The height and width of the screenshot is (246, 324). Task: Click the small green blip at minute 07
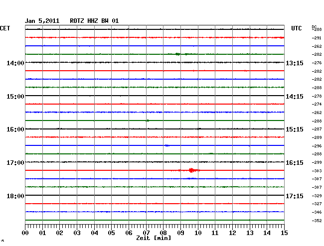[x=148, y=121]
